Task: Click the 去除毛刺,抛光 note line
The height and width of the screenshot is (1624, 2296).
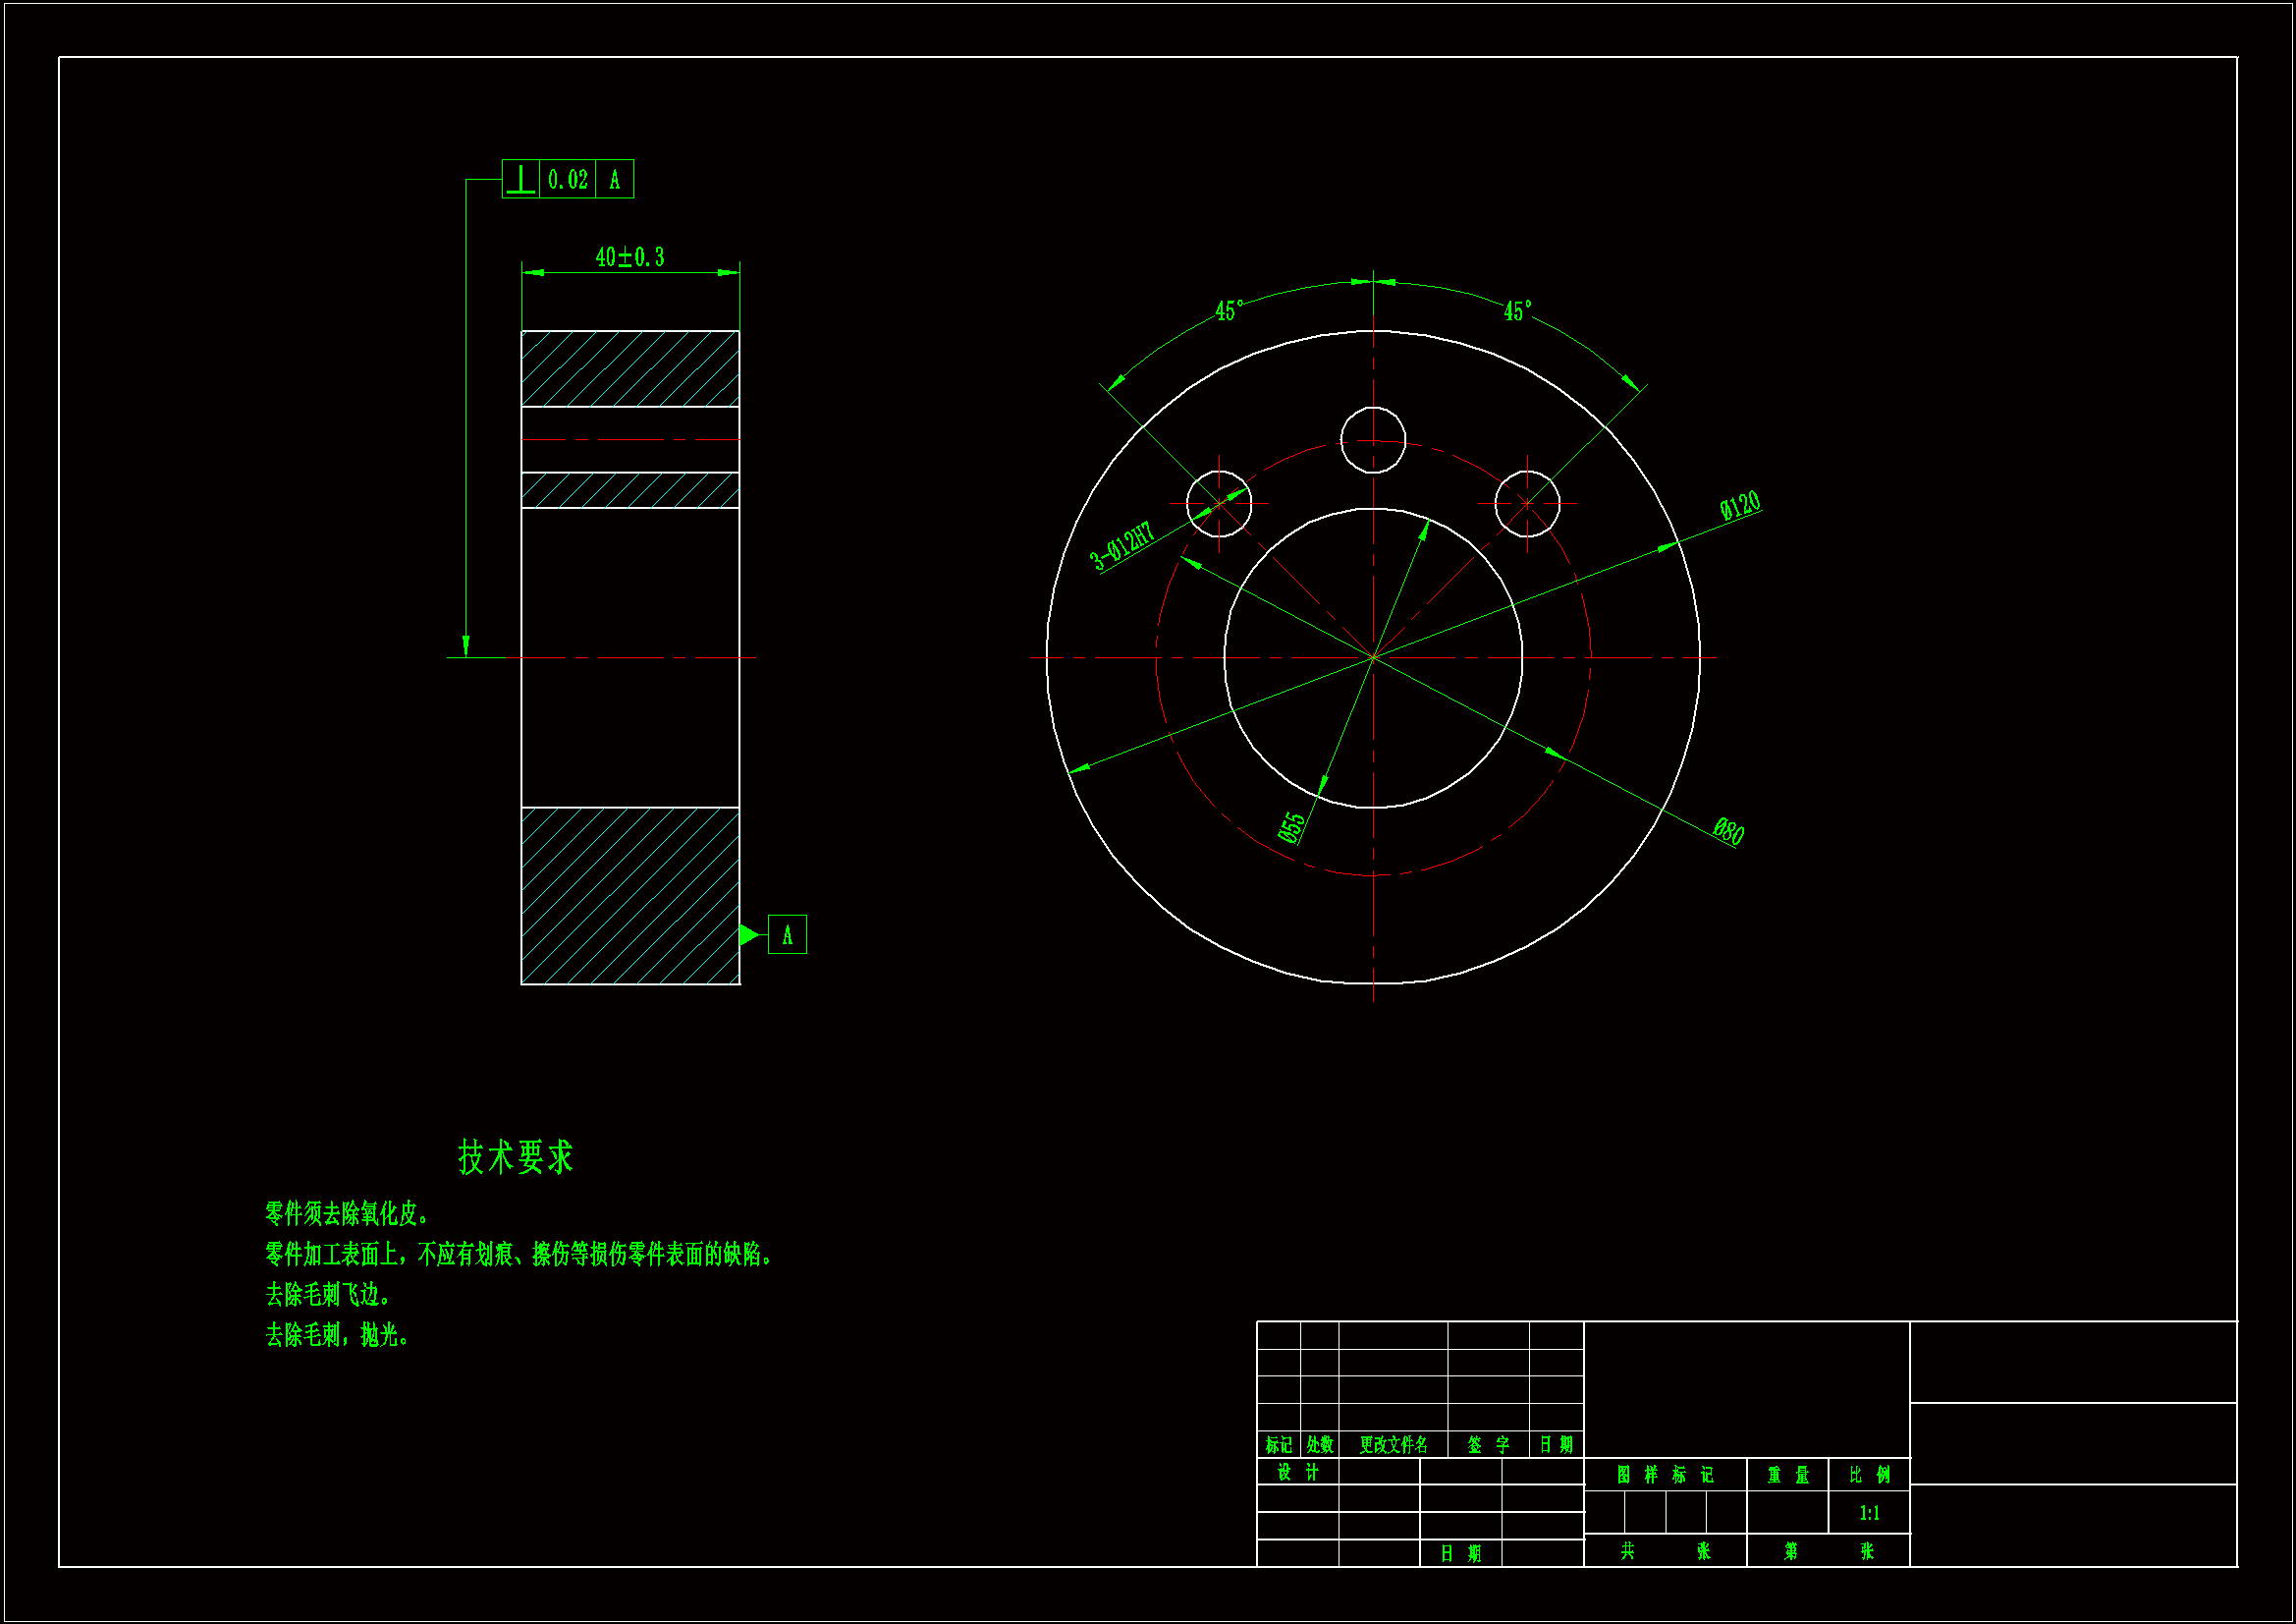Action: point(337,1335)
